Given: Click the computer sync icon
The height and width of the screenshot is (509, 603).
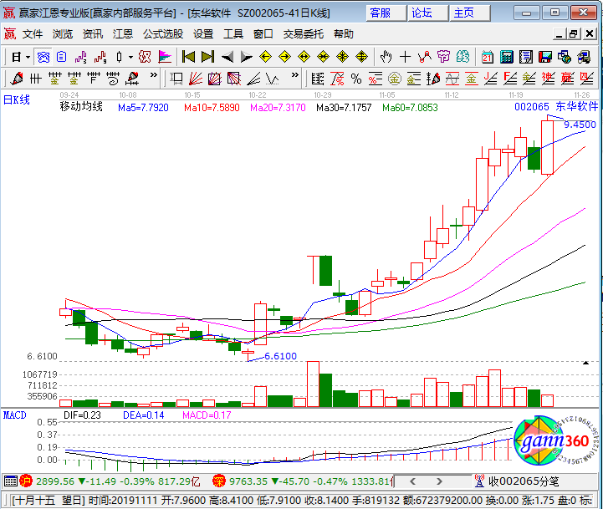Looking at the screenshot, I should [584, 58].
